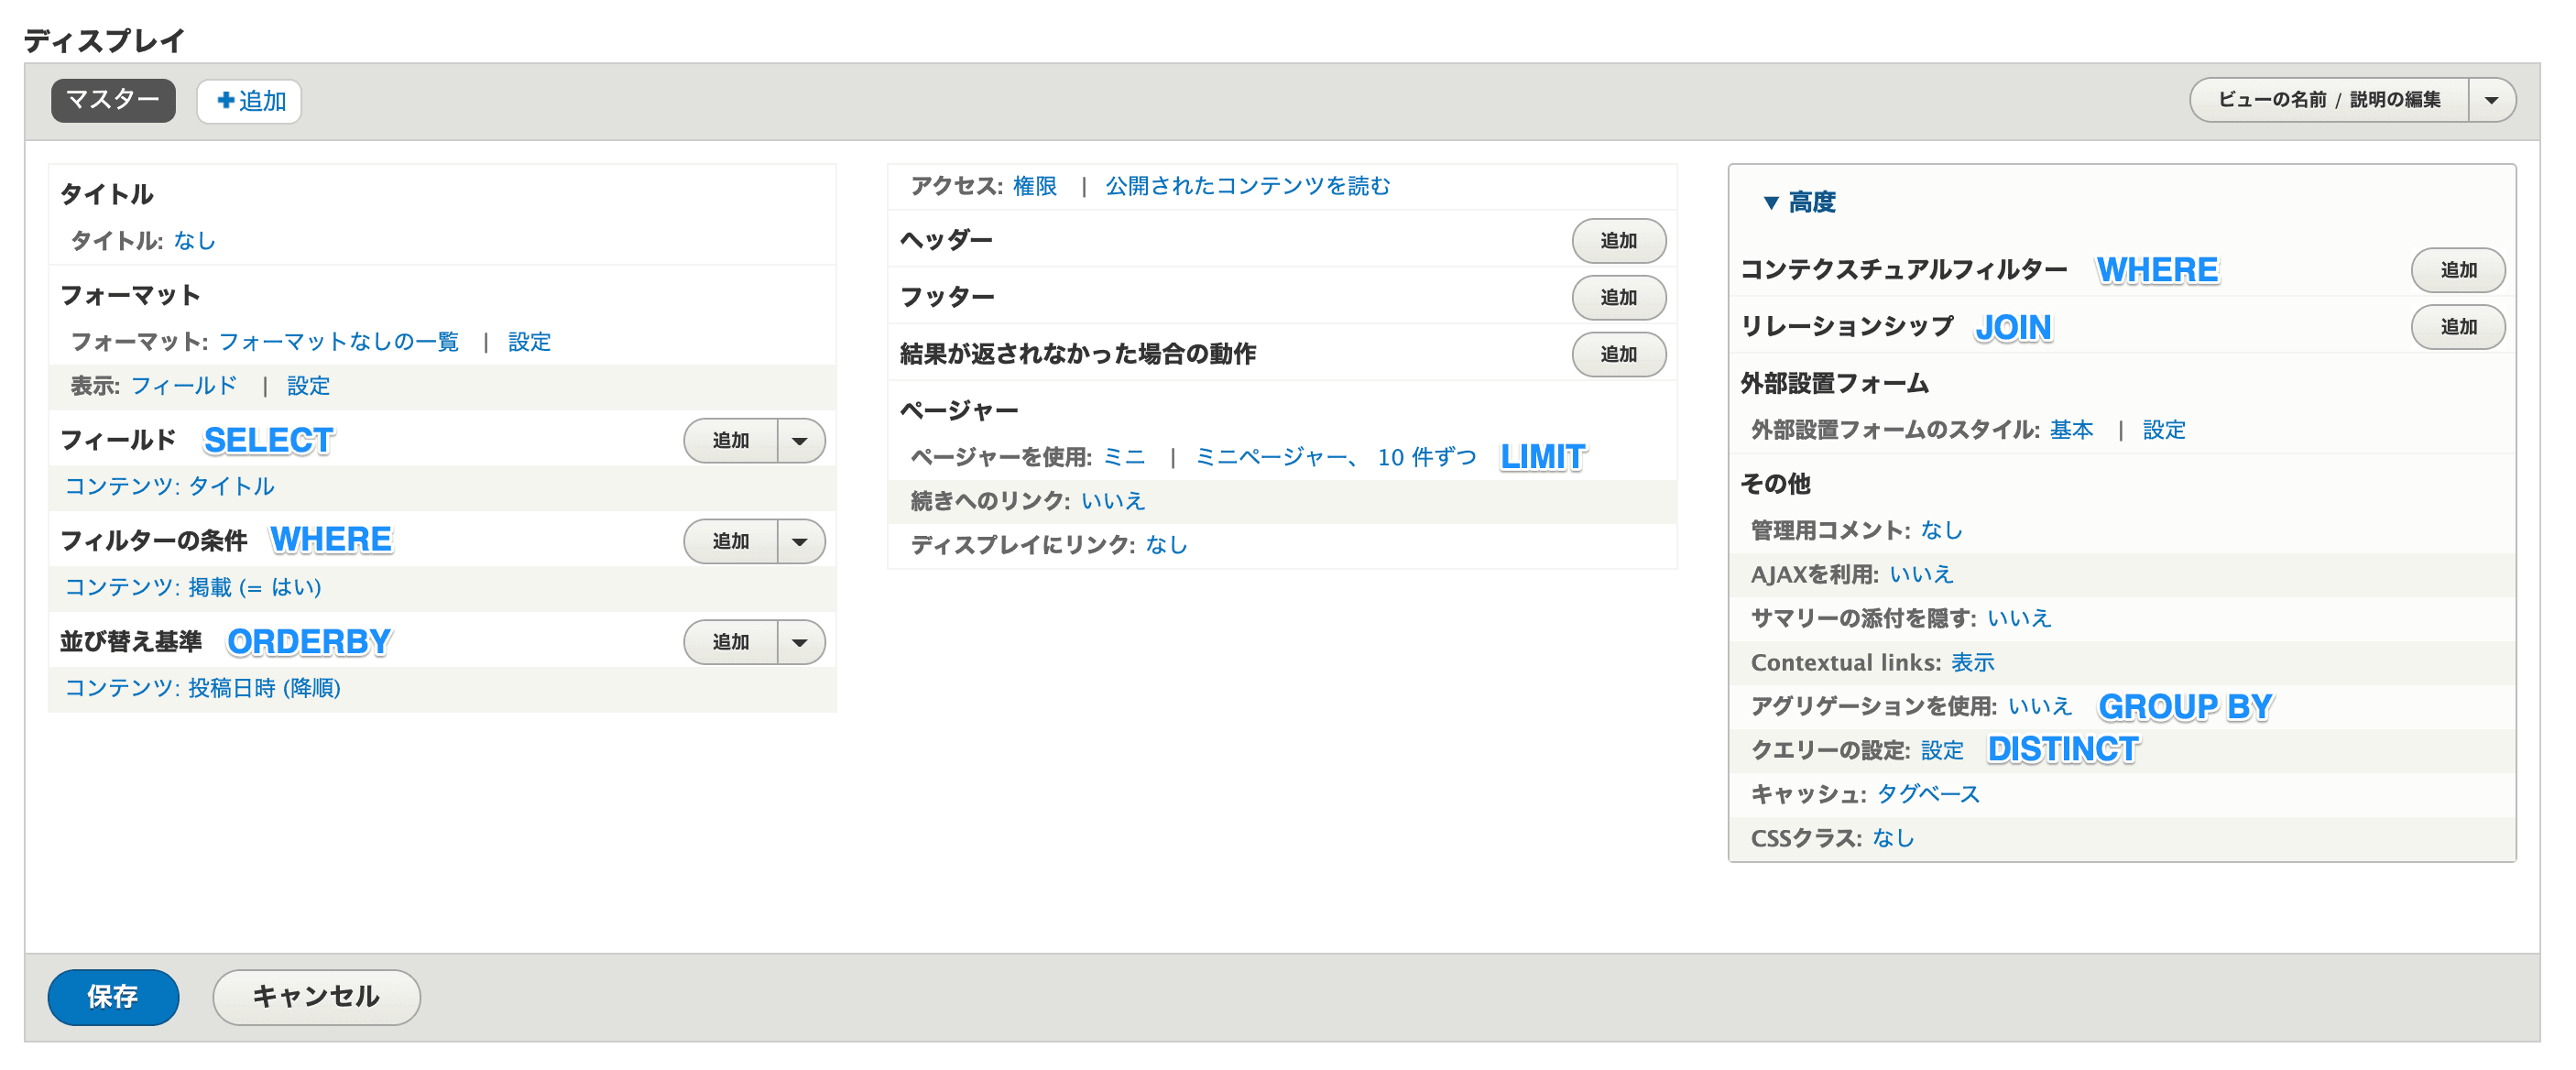Expand dropdown arrow in フィルターの条件 section
The width and height of the screenshot is (2576, 1070).
pyautogui.click(x=800, y=541)
